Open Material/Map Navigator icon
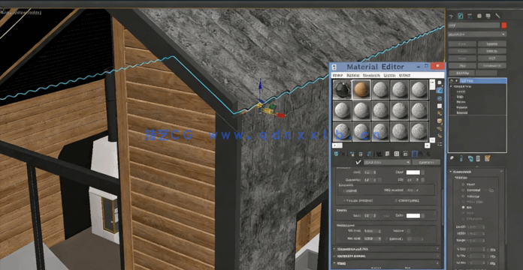Viewport: 523px width, 270px height. [440, 144]
